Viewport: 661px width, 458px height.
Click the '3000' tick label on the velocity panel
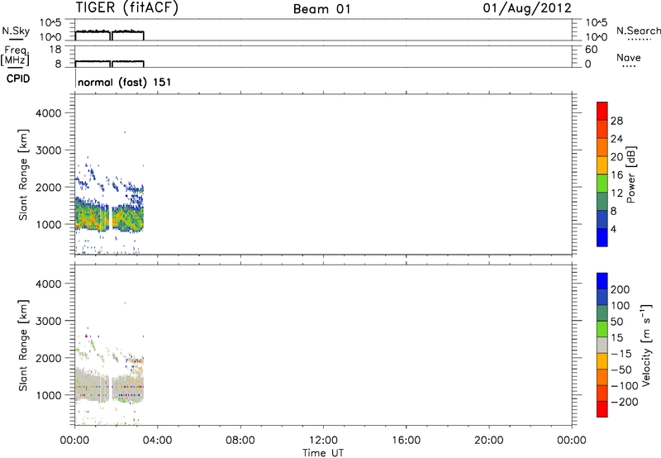(49, 321)
